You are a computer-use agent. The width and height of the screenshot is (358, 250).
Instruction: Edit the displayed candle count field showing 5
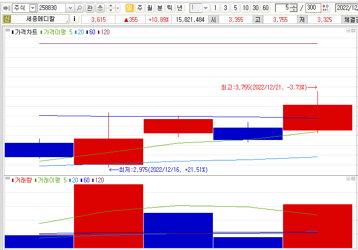pyautogui.click(x=283, y=8)
